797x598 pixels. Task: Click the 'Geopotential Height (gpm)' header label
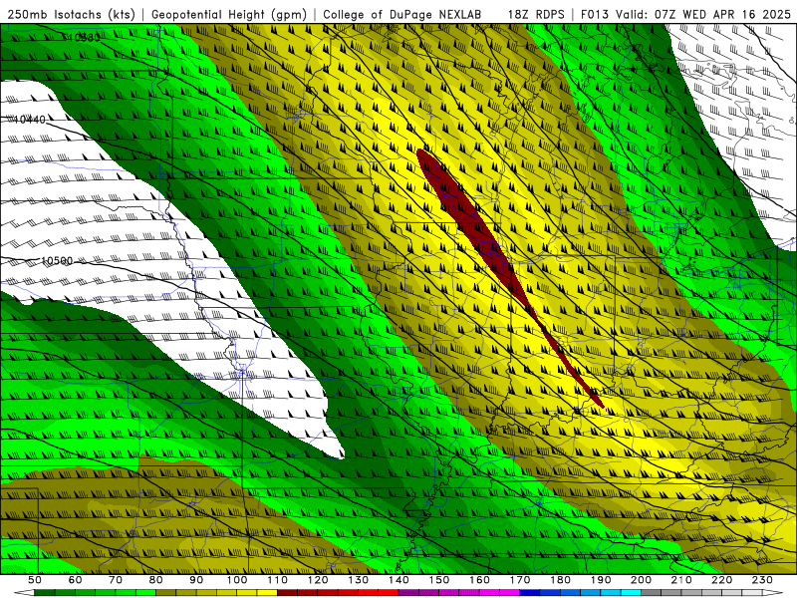click(x=229, y=14)
